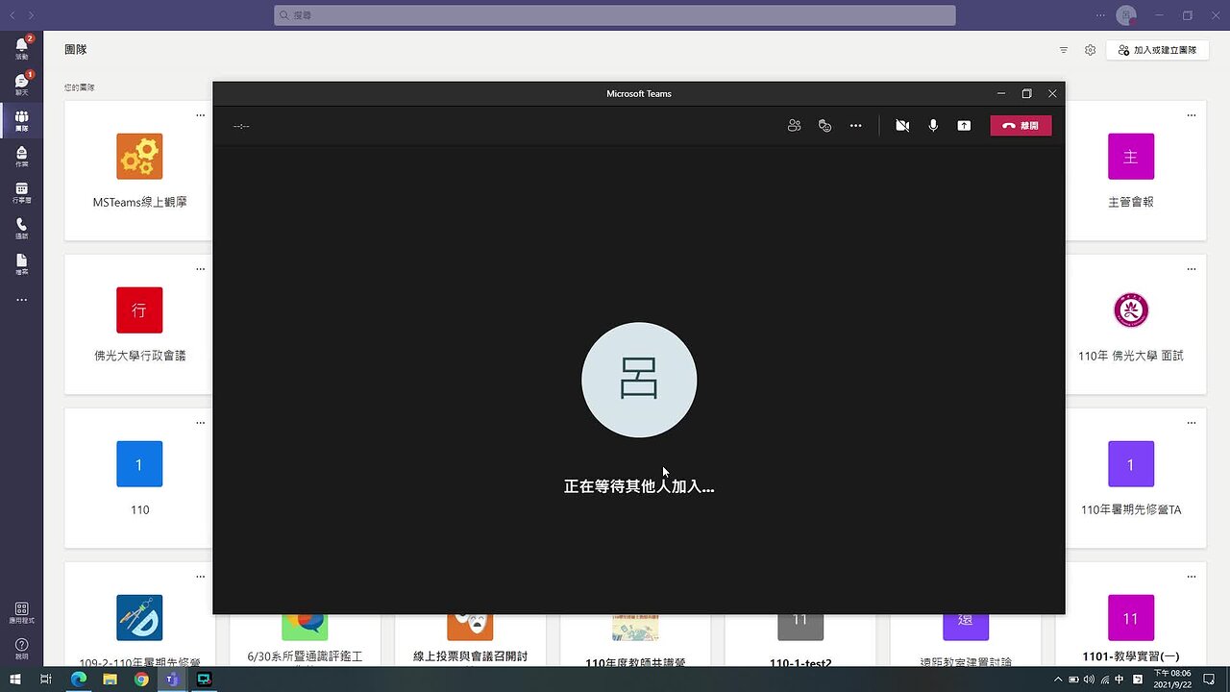Go forward with the navigation arrow

32,15
